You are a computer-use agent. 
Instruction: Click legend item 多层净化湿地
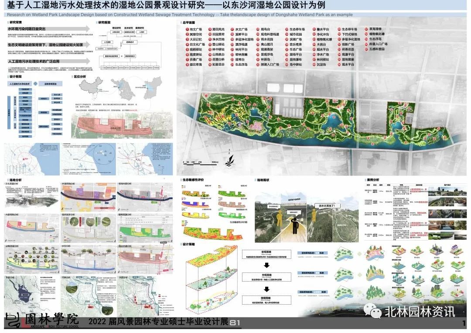click(242, 39)
